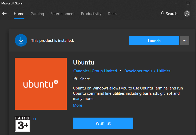
Task: Select the Productivity tab
Action: (x=91, y=14)
